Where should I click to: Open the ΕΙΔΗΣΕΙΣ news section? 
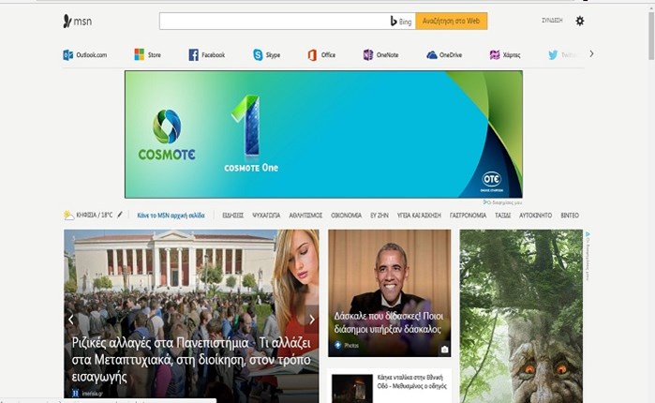point(232,216)
